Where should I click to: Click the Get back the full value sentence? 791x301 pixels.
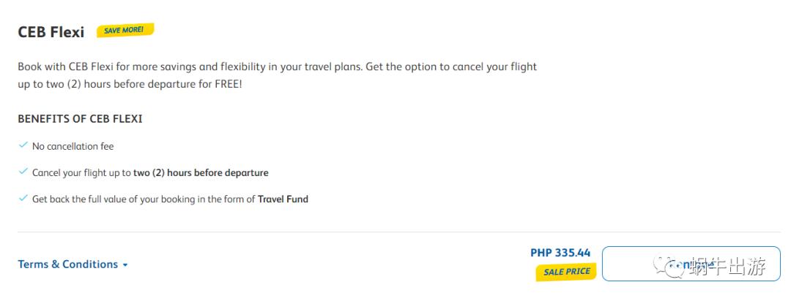pyautogui.click(x=144, y=199)
